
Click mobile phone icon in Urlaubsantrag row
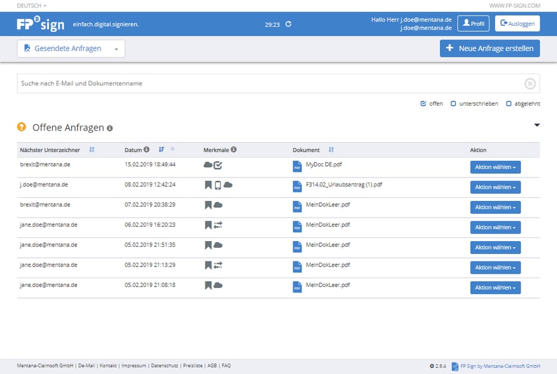218,185
